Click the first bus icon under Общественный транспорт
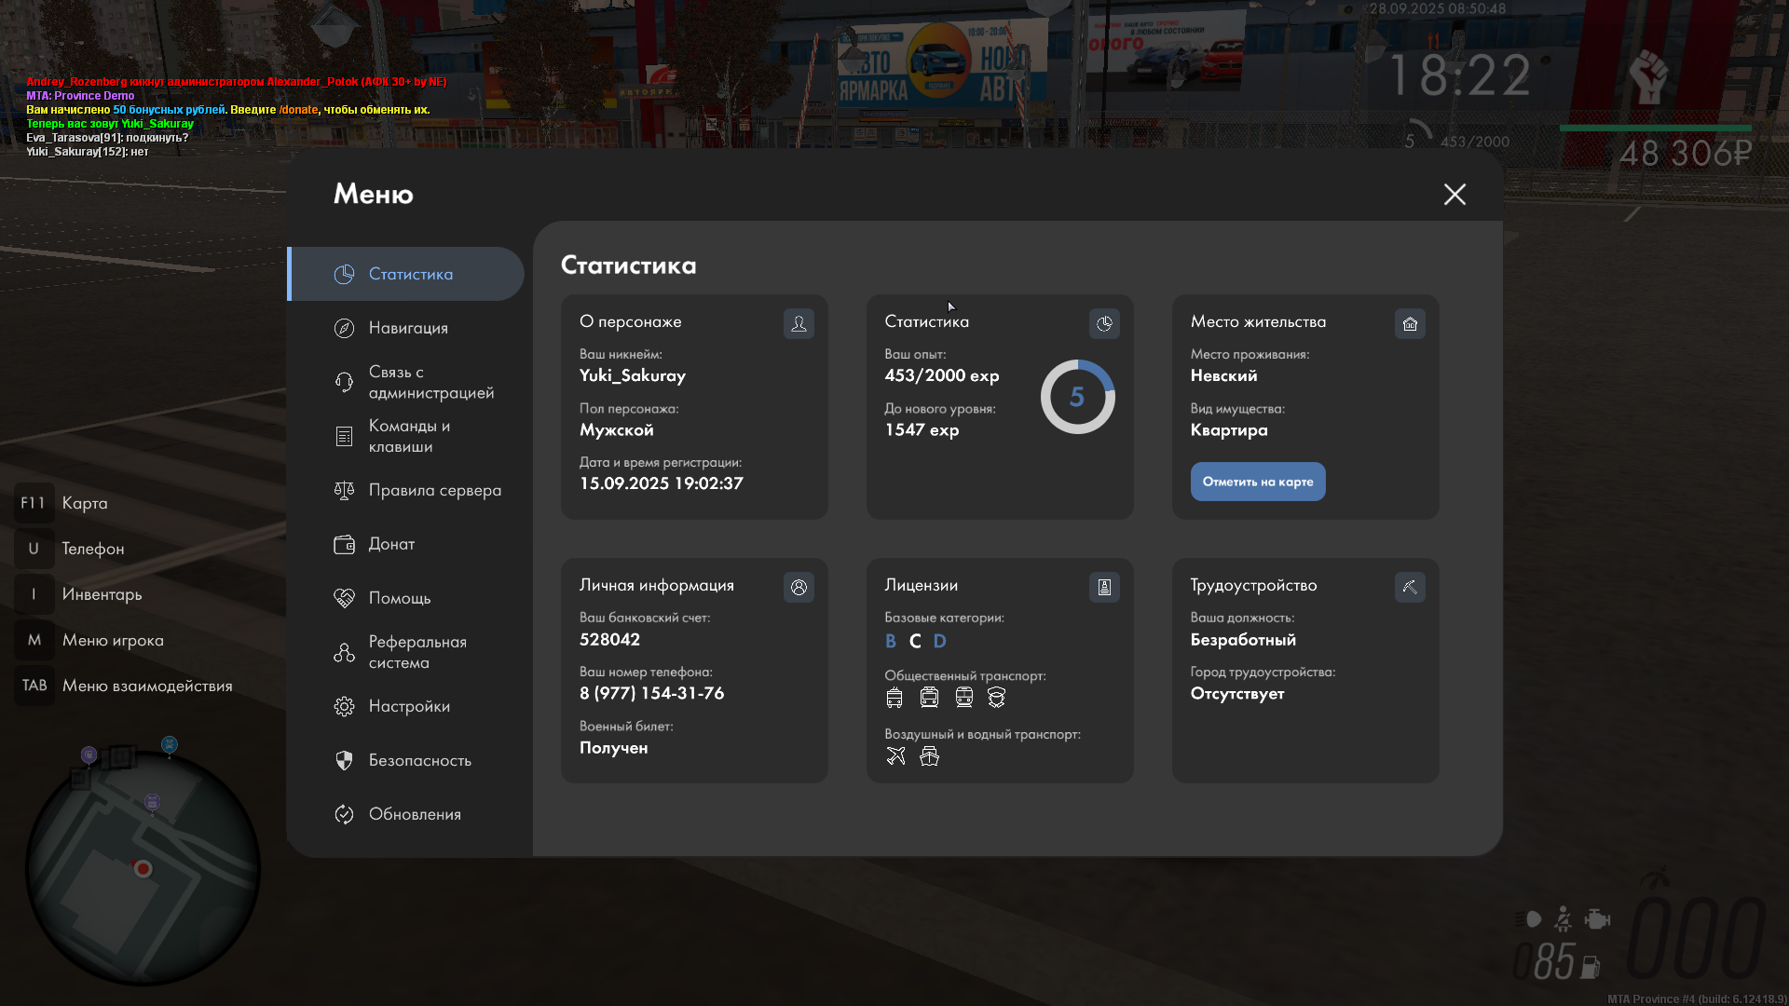Viewport: 1789px width, 1006px height. pos(894,697)
